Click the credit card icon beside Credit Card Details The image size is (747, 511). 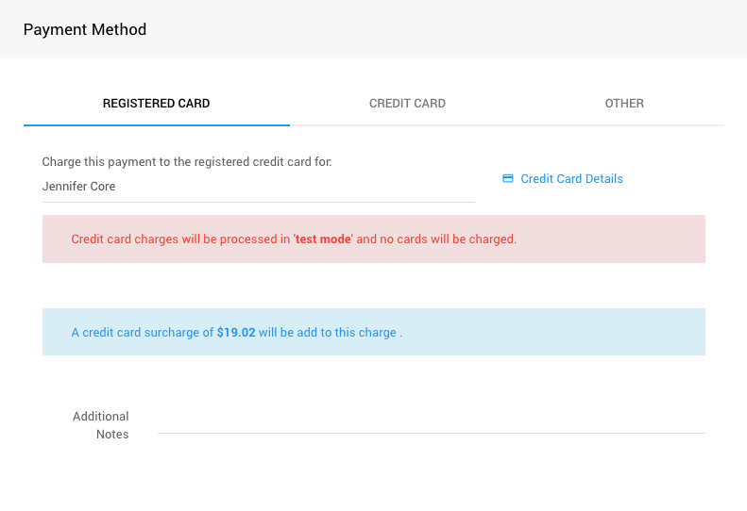pyautogui.click(x=507, y=178)
